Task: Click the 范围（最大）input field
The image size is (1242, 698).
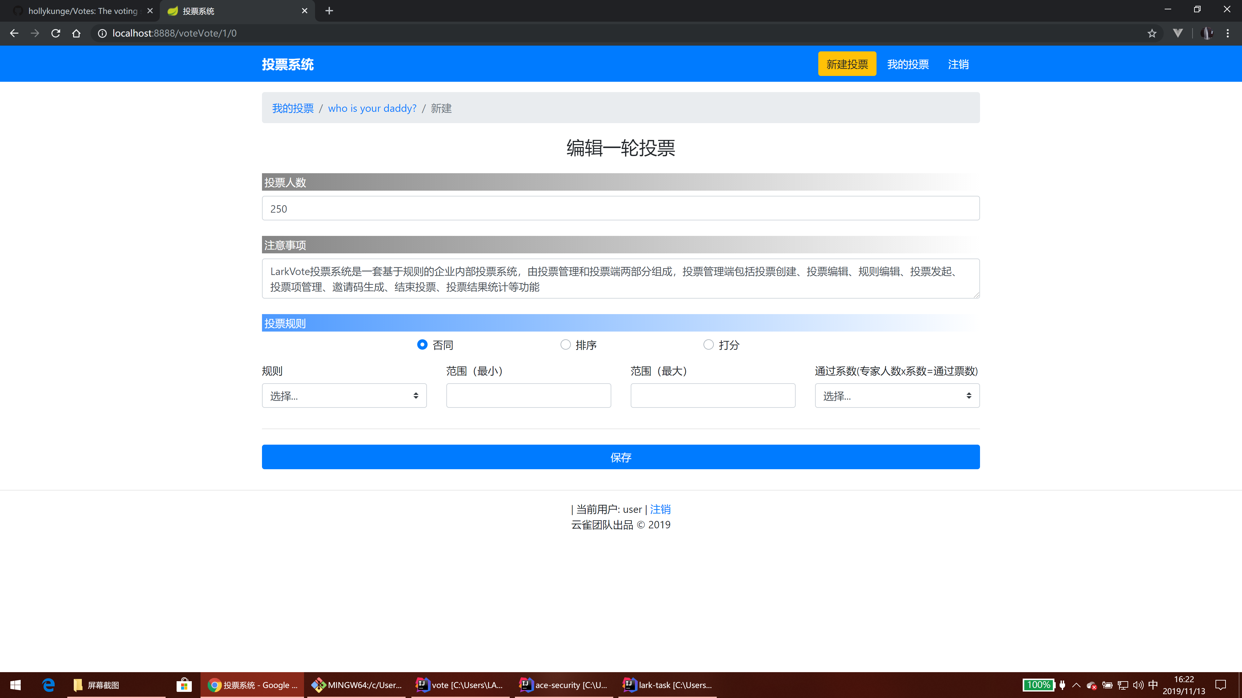Action: click(x=713, y=396)
